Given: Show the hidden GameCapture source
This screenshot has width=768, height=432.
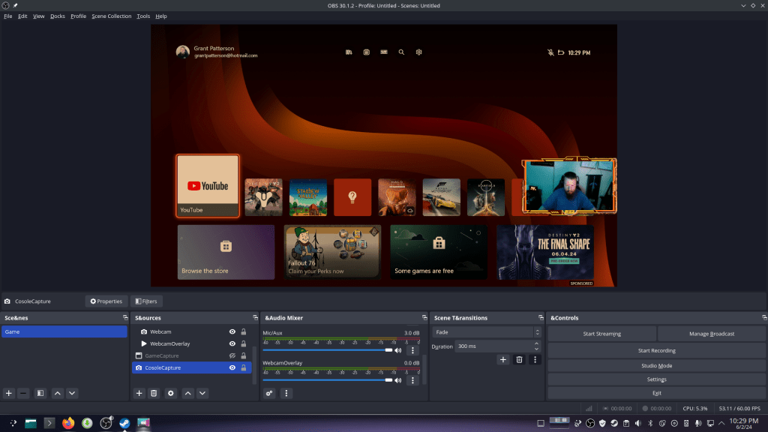Looking at the screenshot, I should click(232, 355).
